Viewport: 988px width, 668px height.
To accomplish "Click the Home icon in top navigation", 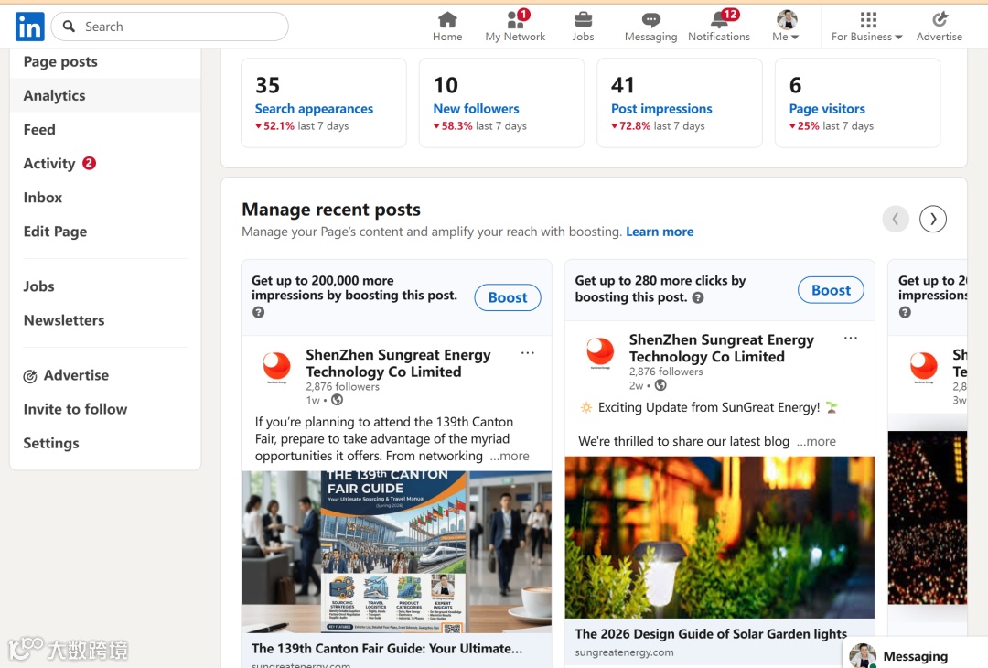I will 447,19.
